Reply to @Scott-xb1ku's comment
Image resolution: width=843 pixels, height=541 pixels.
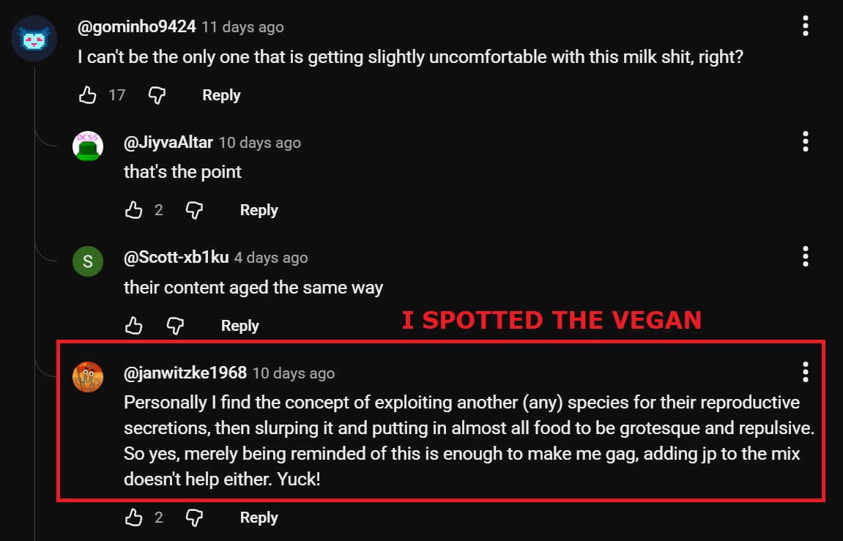pos(239,325)
